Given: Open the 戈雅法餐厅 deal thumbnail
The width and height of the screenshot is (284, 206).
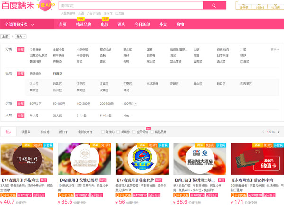Looking at the screenshot, I should 85,159.
